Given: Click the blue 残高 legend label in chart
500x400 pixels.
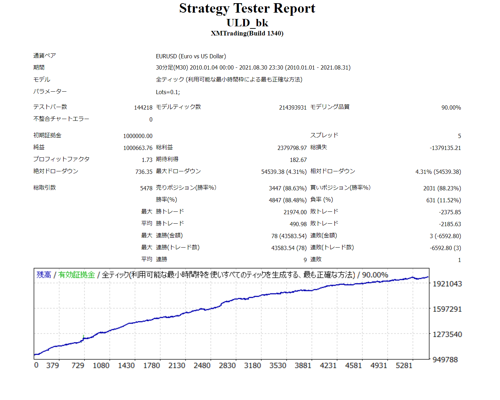Looking at the screenshot, I should 44,275.
